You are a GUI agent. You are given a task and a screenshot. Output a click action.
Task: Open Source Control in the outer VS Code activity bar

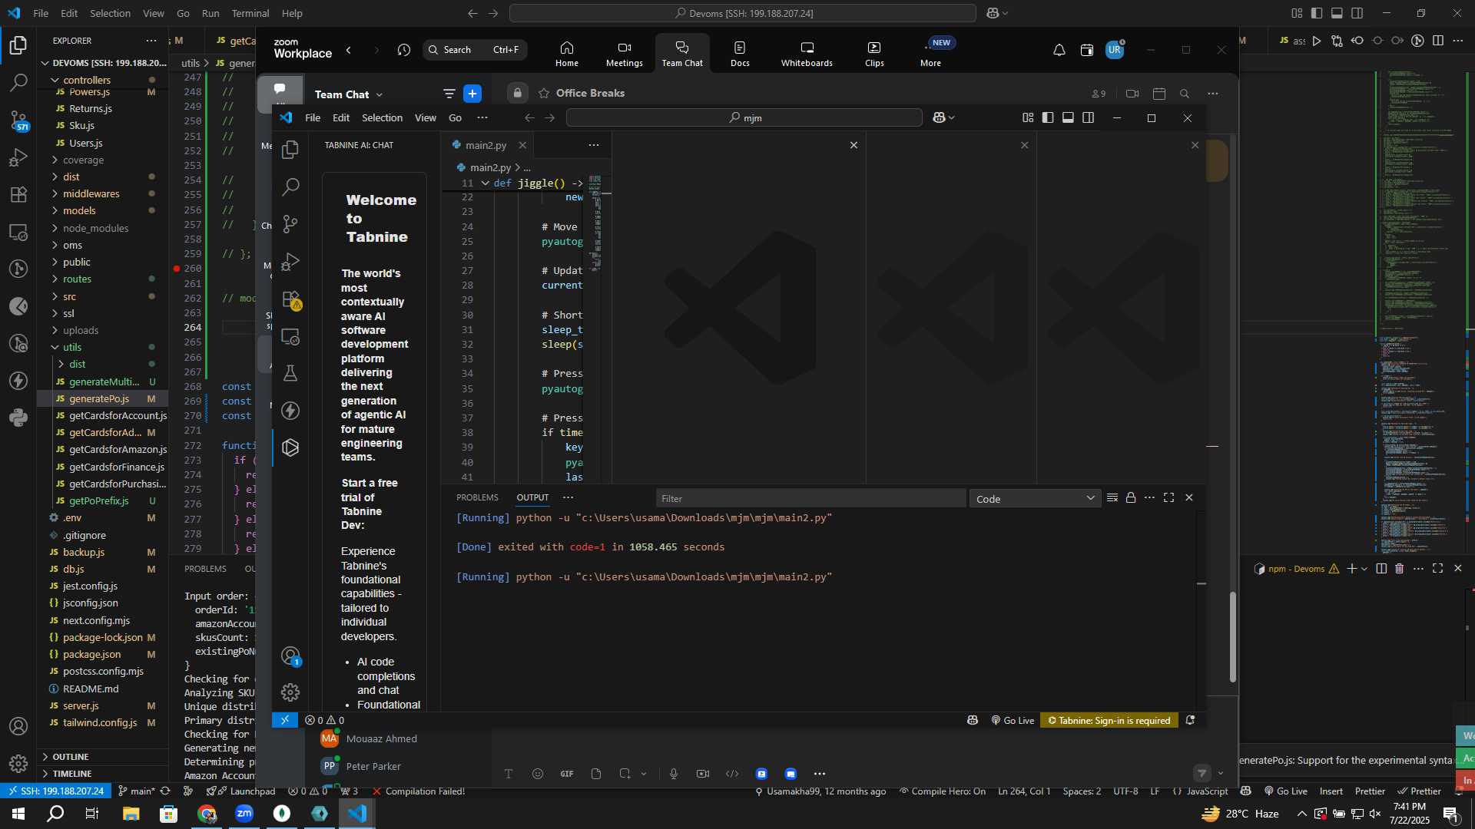point(18,120)
